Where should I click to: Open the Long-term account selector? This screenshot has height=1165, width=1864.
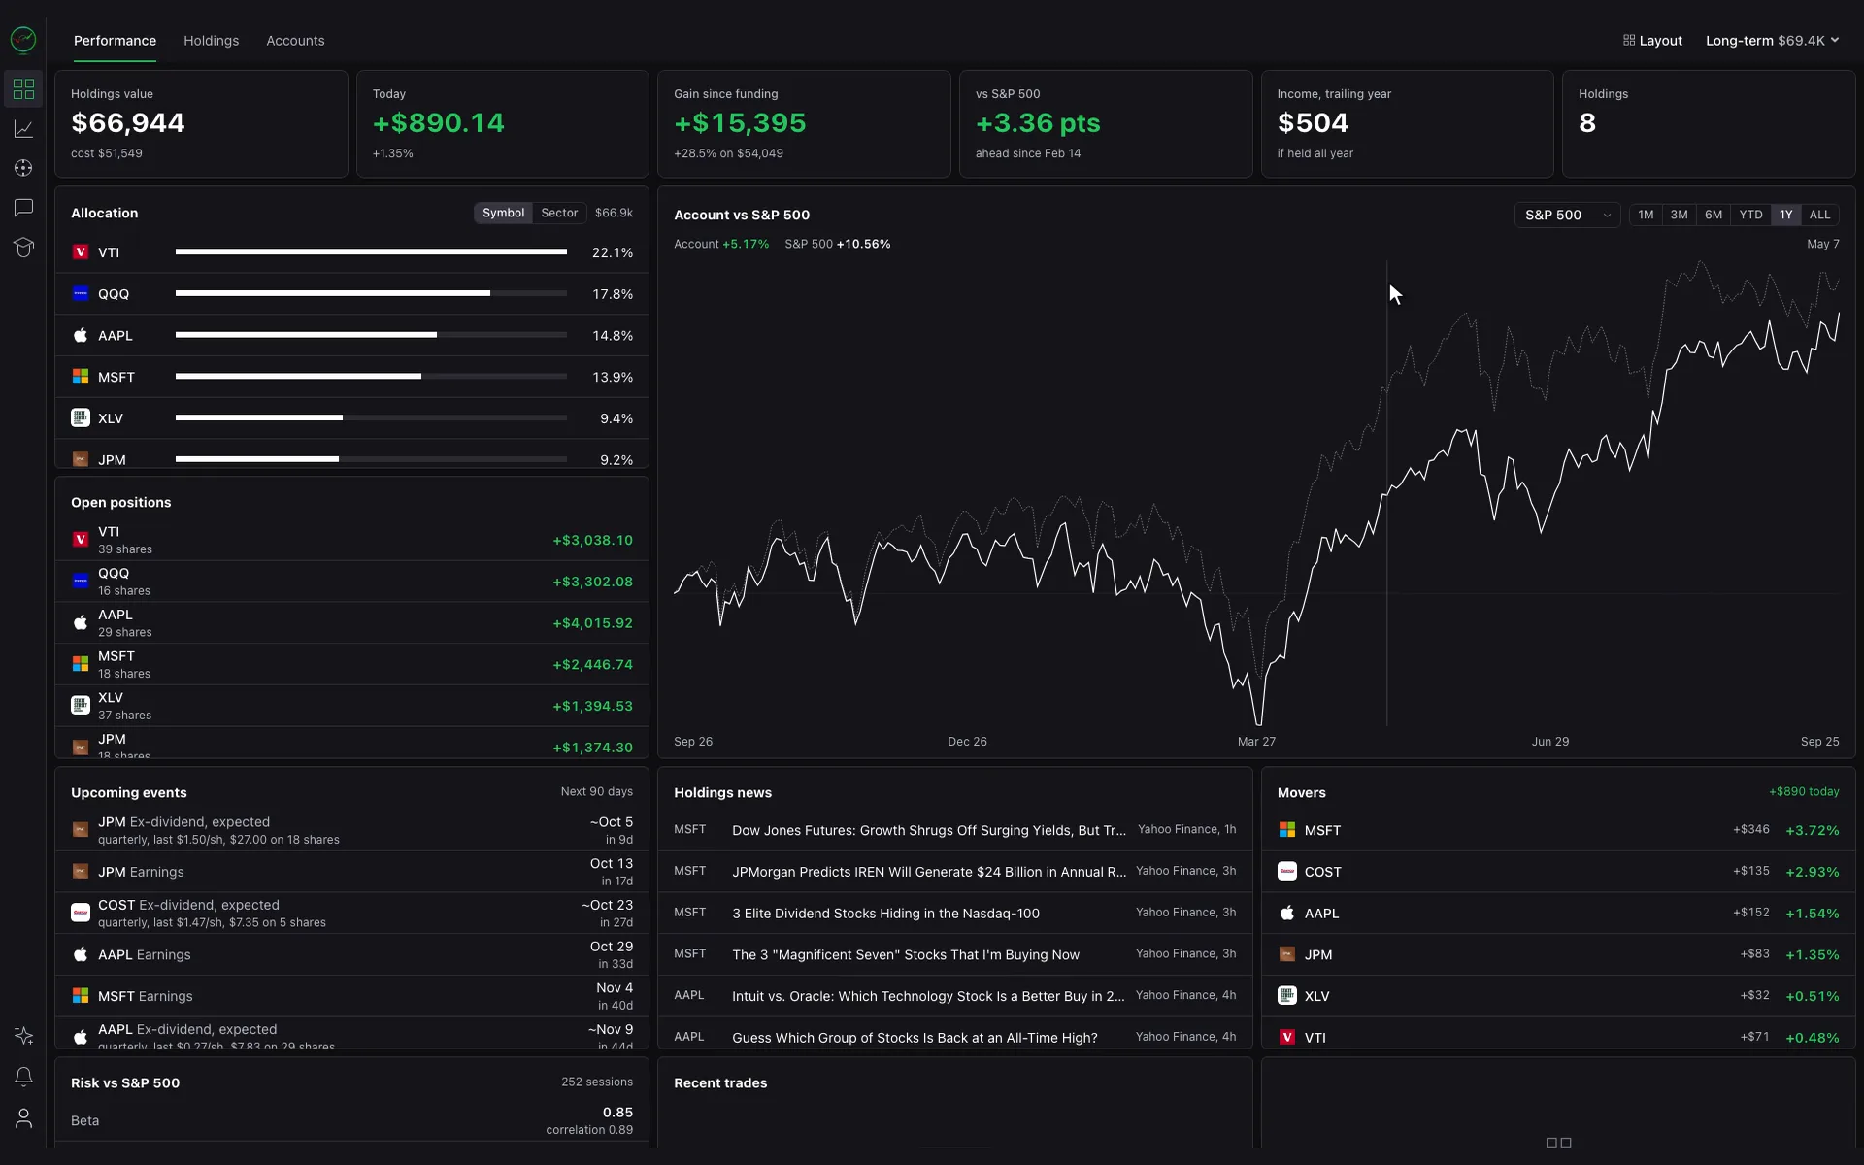tap(1773, 41)
